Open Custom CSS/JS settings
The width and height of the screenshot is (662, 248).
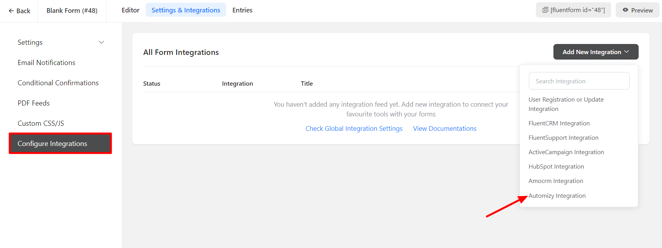pyautogui.click(x=40, y=123)
